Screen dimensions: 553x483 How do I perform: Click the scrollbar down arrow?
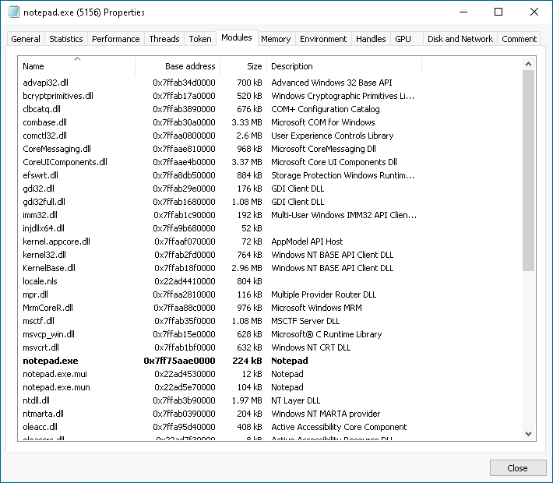529,433
